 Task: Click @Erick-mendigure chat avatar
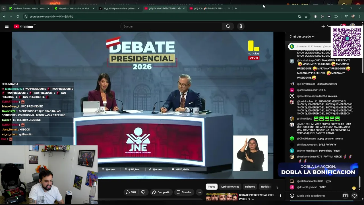pos(292,151)
